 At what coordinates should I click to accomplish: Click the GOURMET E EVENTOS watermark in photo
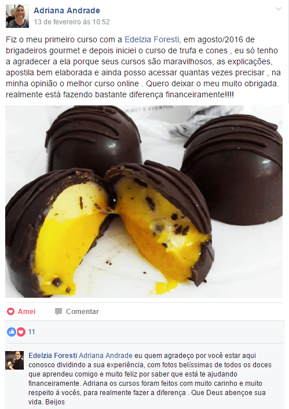point(149,108)
